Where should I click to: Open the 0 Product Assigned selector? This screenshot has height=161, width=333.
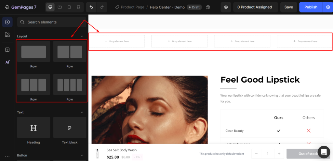pyautogui.click(x=255, y=7)
